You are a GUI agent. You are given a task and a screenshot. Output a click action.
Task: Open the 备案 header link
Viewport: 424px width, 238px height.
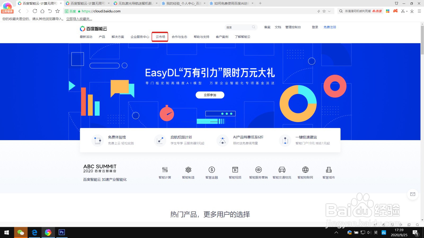point(267,27)
